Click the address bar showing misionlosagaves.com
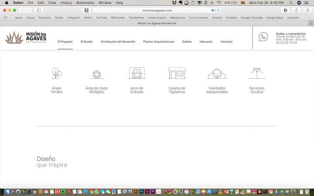The width and height of the screenshot is (314, 196). [x=157, y=10]
